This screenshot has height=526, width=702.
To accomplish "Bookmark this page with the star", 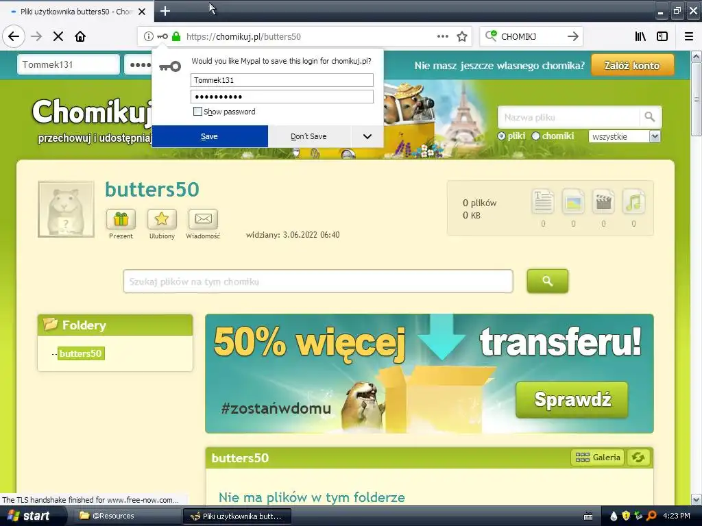I will coord(462,36).
